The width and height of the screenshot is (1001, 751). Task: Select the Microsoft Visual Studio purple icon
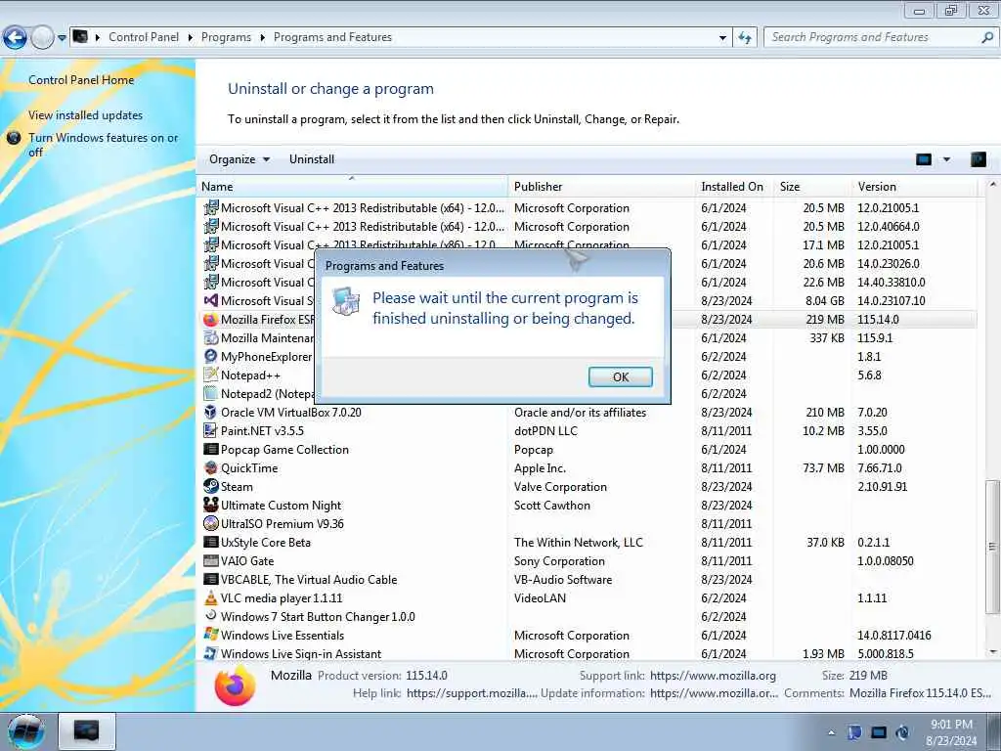click(x=211, y=300)
